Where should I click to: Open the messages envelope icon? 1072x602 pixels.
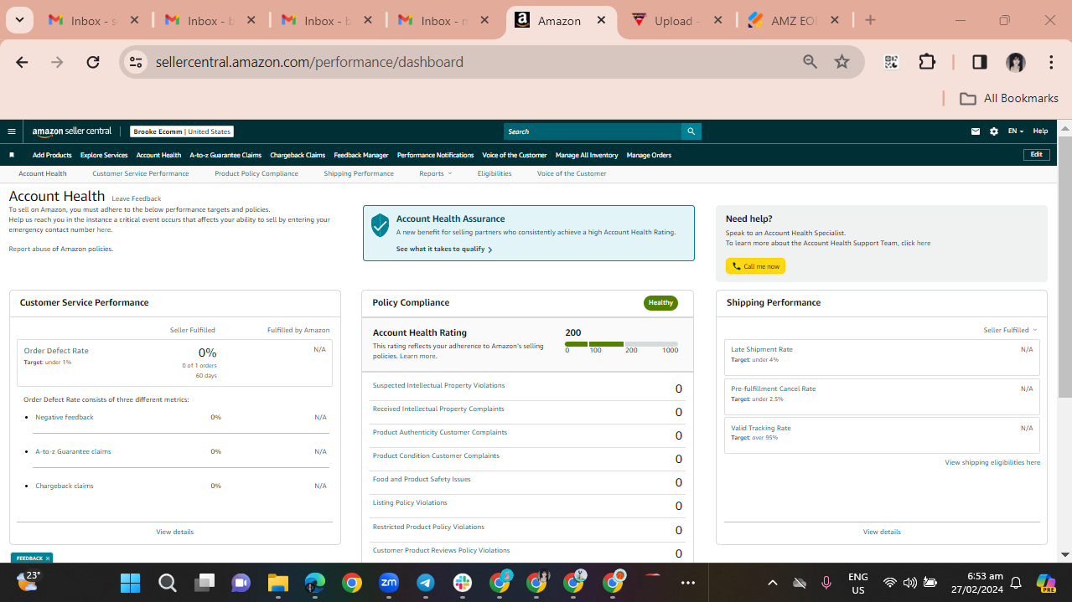click(976, 131)
